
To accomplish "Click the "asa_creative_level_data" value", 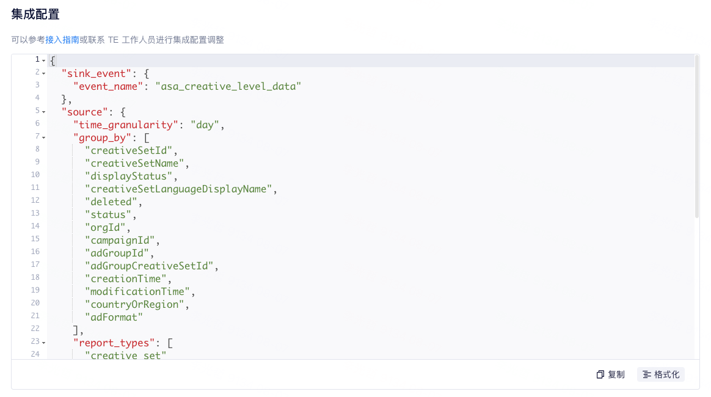I will 228,86.
